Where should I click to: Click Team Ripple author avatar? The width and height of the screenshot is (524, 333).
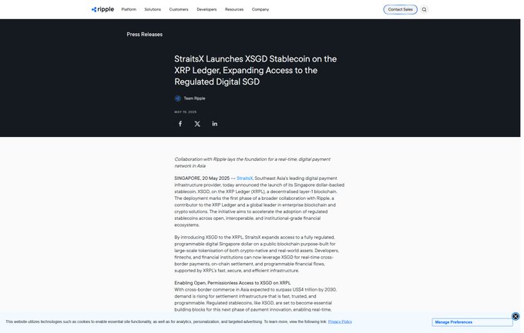tap(178, 98)
